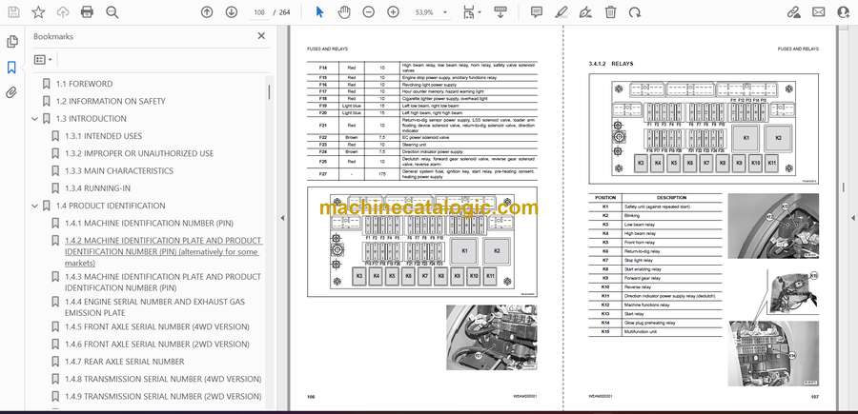
Task: Open the 1.3.4 RUNNING-IN bookmark
Action: 97,188
